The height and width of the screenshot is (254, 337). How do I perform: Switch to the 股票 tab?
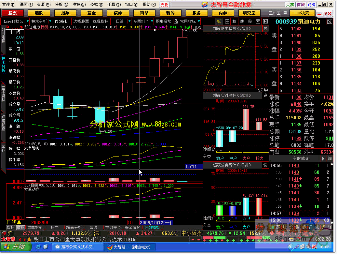pos(12,13)
